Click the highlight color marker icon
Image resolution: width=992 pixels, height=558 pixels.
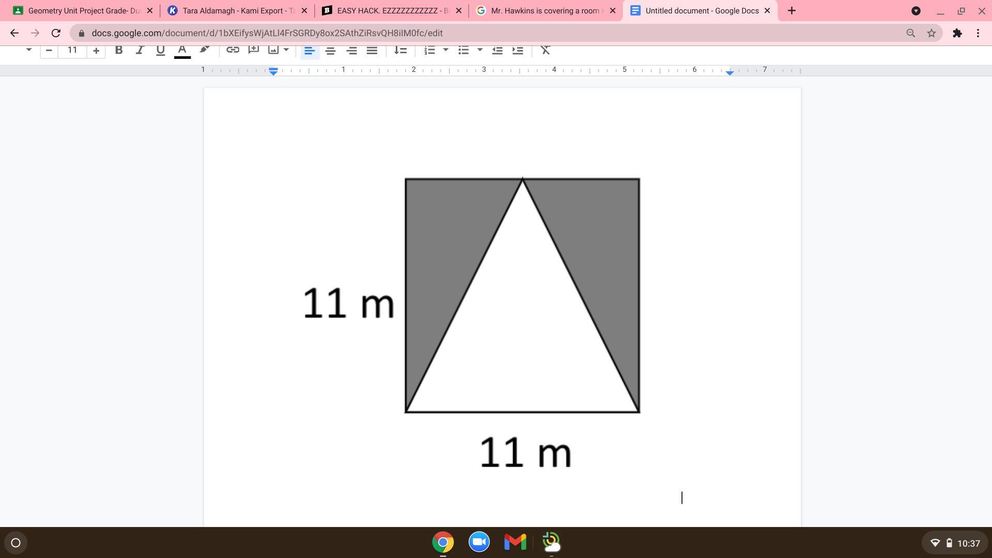coord(204,50)
